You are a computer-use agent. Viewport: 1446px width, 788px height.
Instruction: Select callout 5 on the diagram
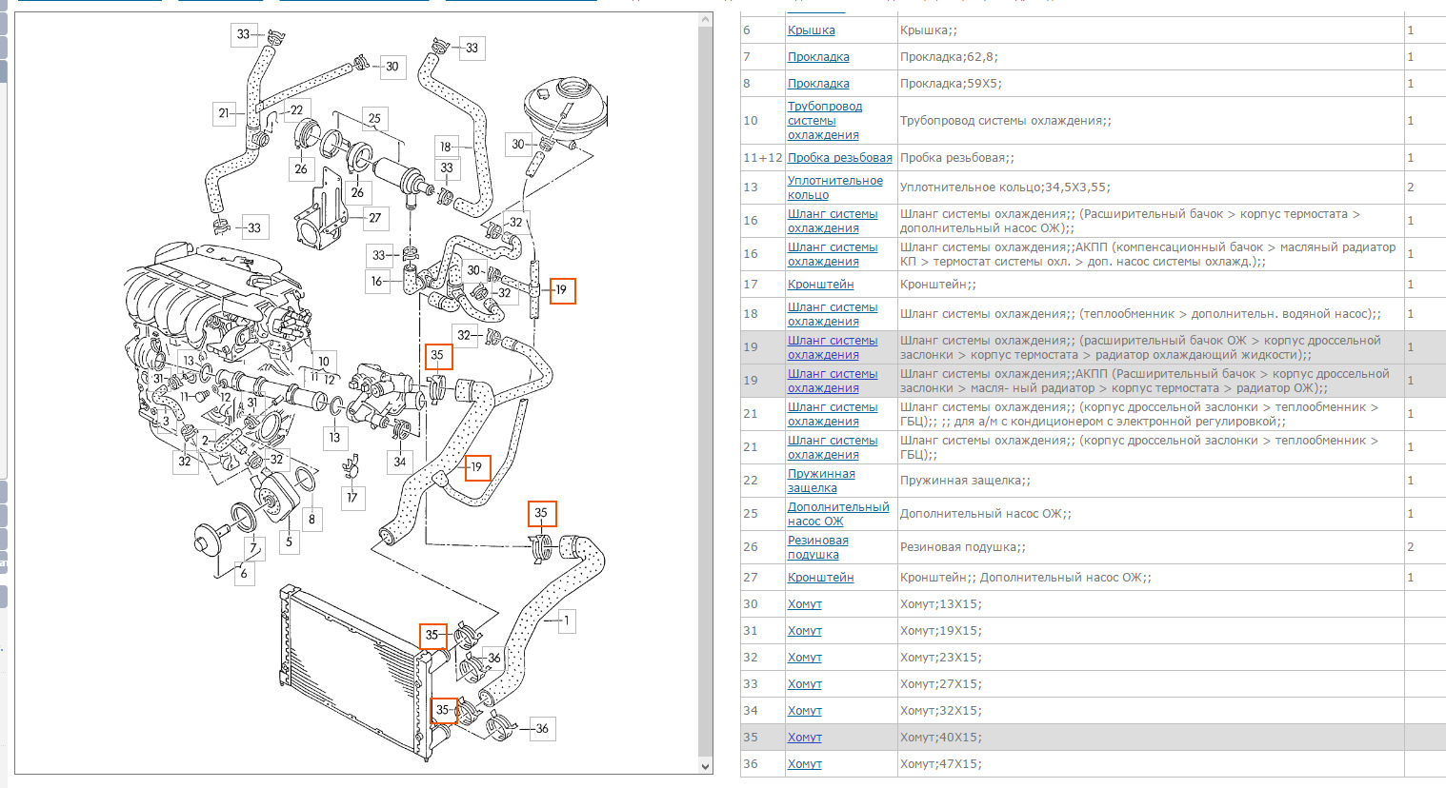click(289, 542)
